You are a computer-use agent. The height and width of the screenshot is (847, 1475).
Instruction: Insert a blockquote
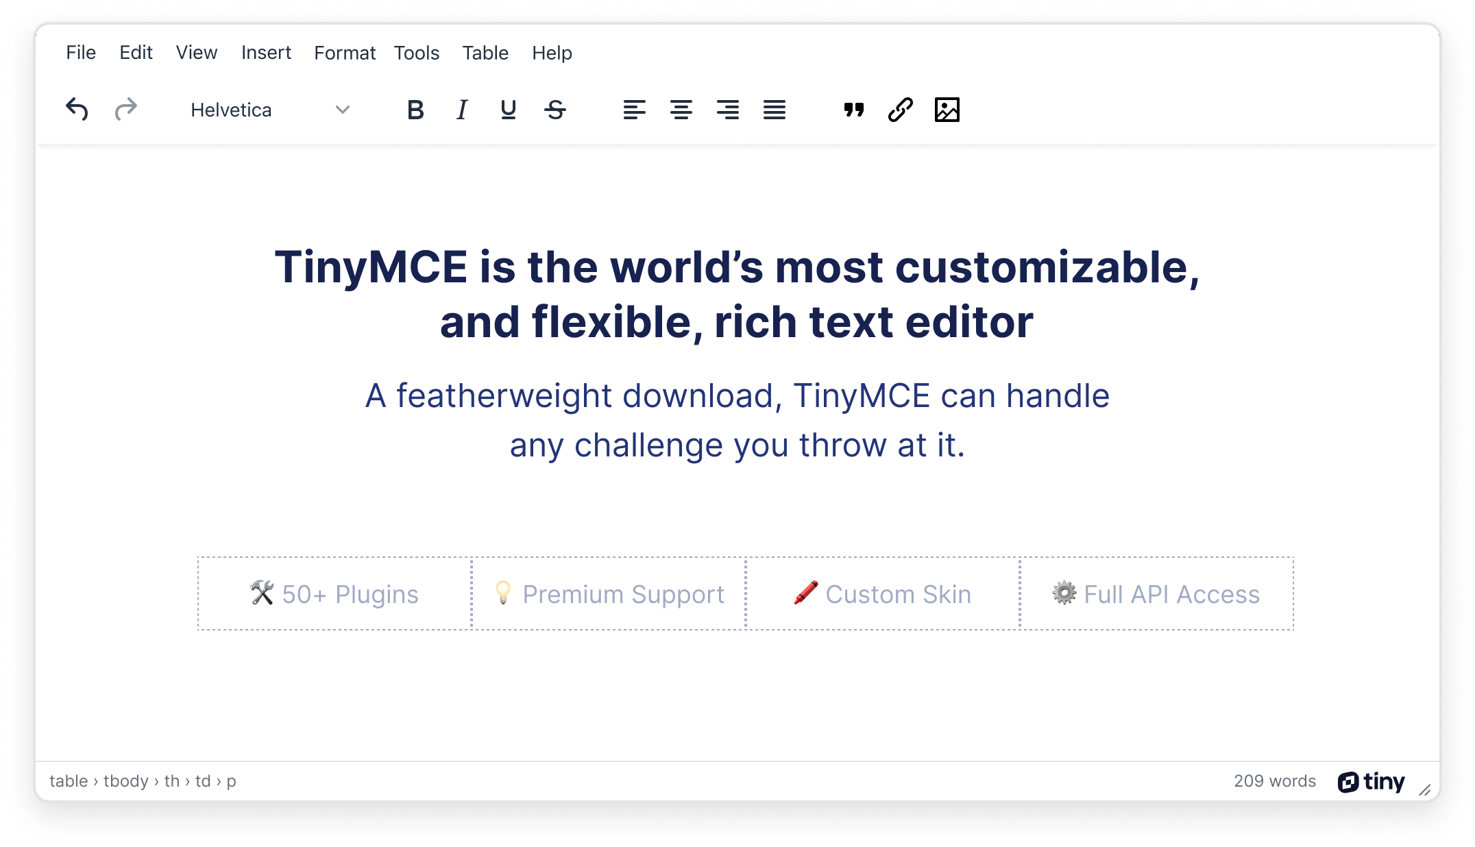point(854,110)
